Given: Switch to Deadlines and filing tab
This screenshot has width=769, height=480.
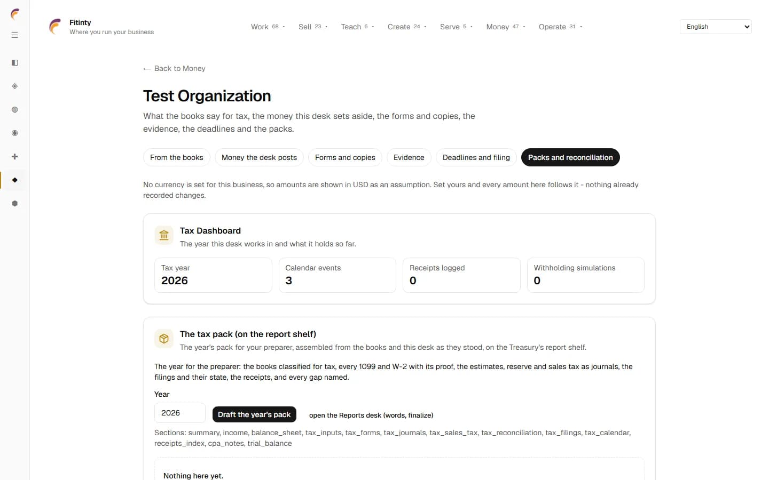Looking at the screenshot, I should click(476, 157).
